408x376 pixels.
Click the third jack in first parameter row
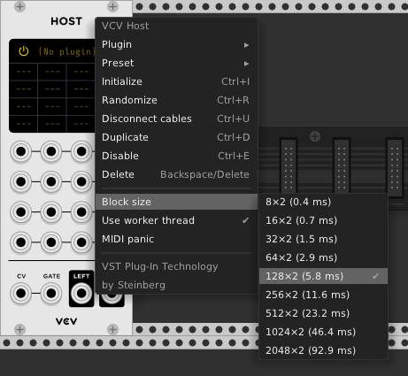click(x=81, y=151)
